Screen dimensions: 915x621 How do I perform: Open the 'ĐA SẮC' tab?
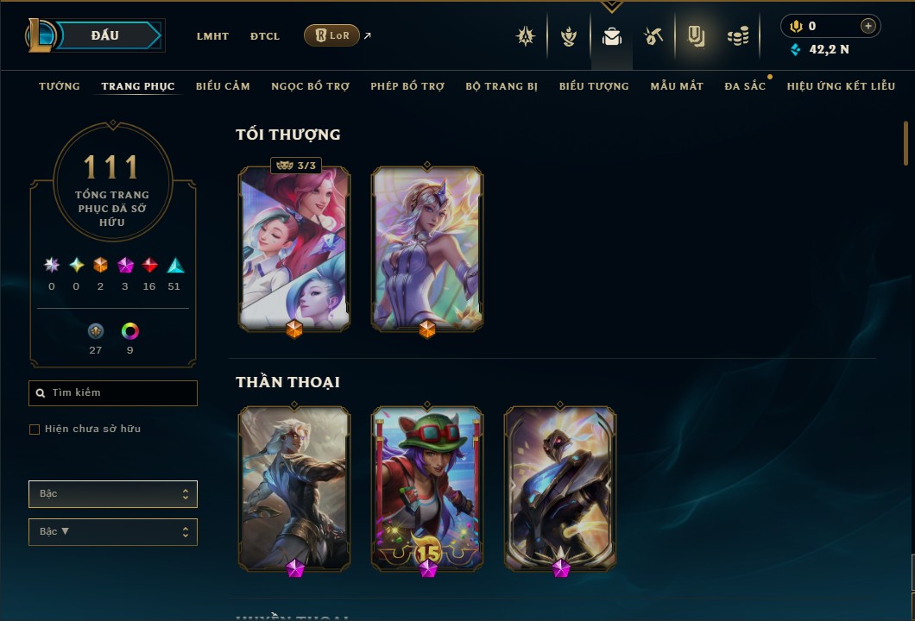pyautogui.click(x=745, y=86)
